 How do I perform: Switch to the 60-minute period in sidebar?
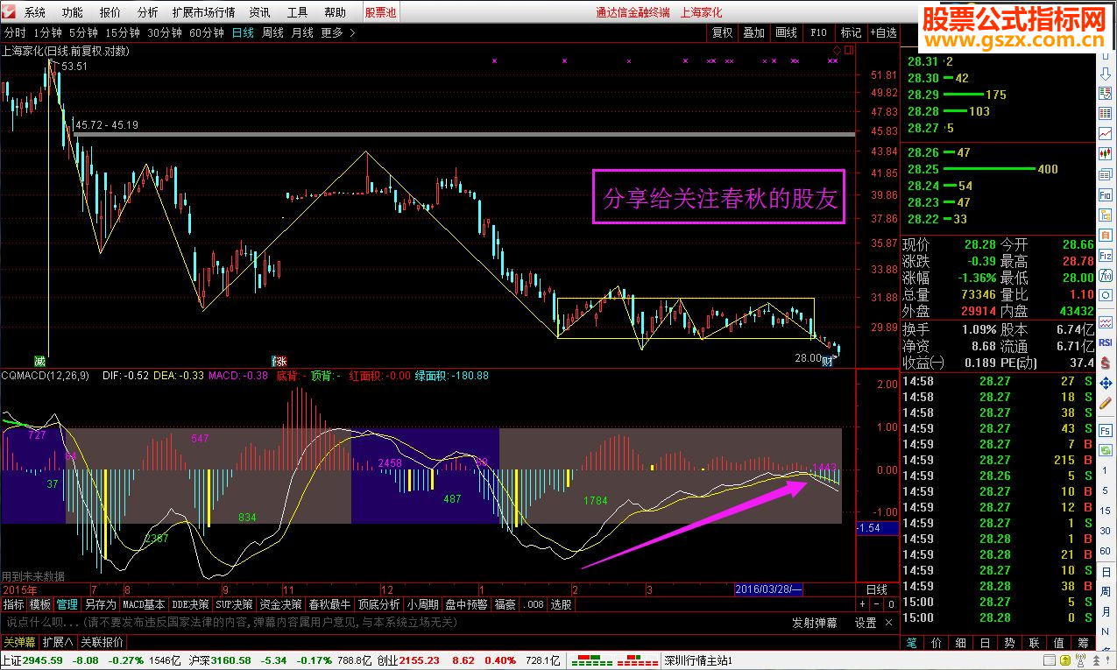1106,551
